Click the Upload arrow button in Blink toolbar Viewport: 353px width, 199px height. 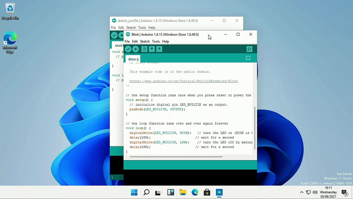136,49
